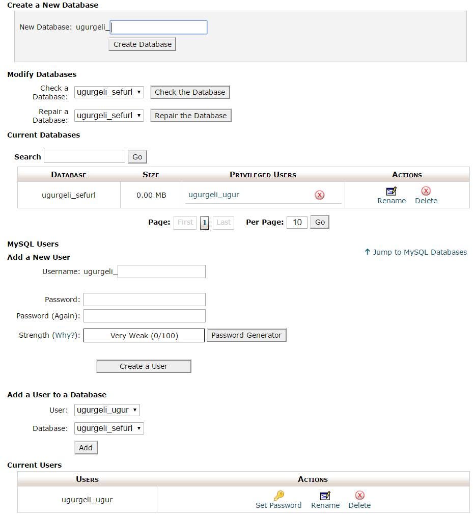
Task: Remove ugurgeli_ugur from privileged users
Action: click(x=319, y=195)
